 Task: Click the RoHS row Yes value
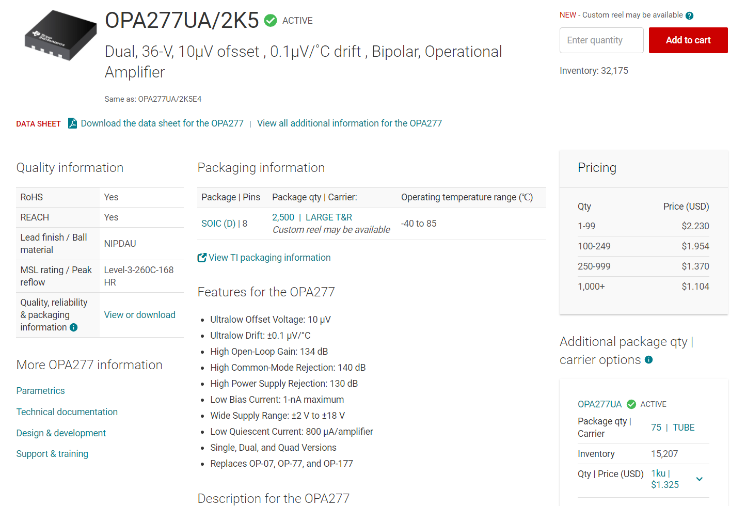click(x=111, y=197)
